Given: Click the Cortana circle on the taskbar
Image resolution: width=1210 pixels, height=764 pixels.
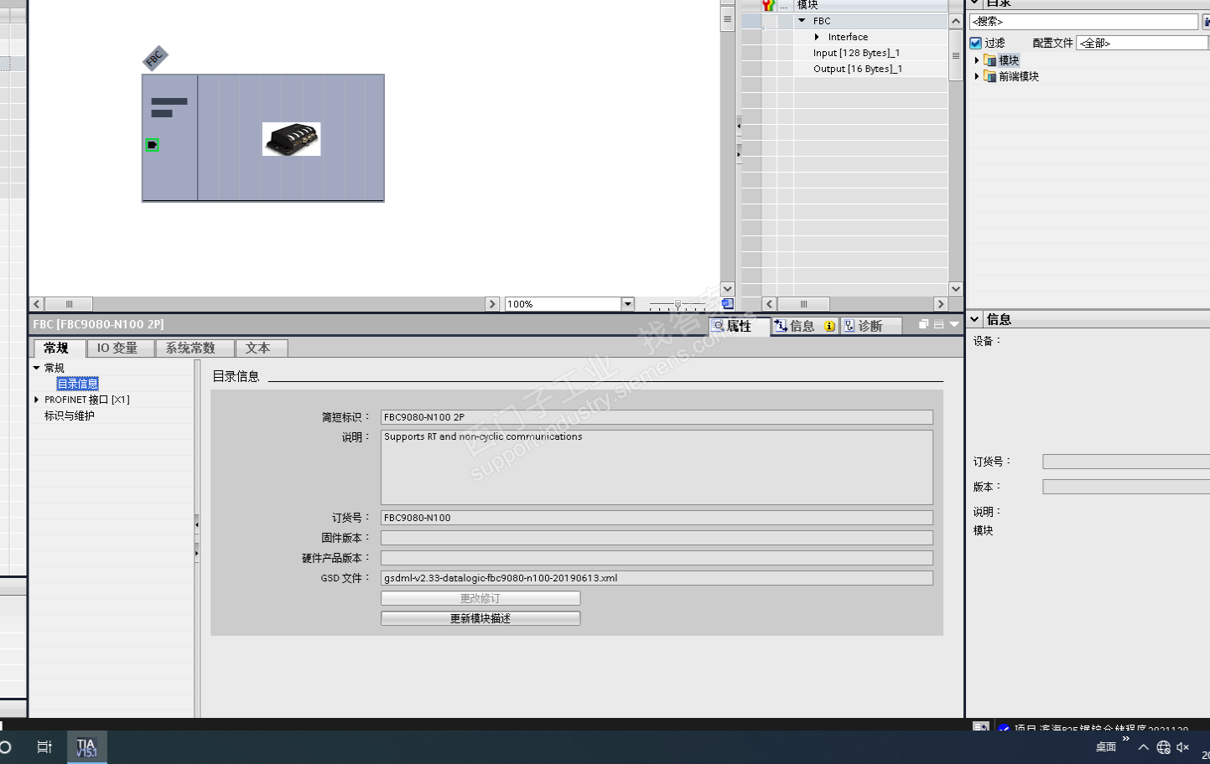Looking at the screenshot, I should tap(5, 746).
